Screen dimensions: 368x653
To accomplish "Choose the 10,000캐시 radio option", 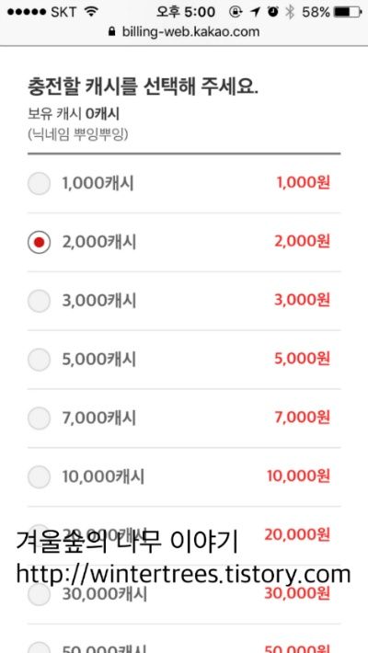I will click(40, 476).
